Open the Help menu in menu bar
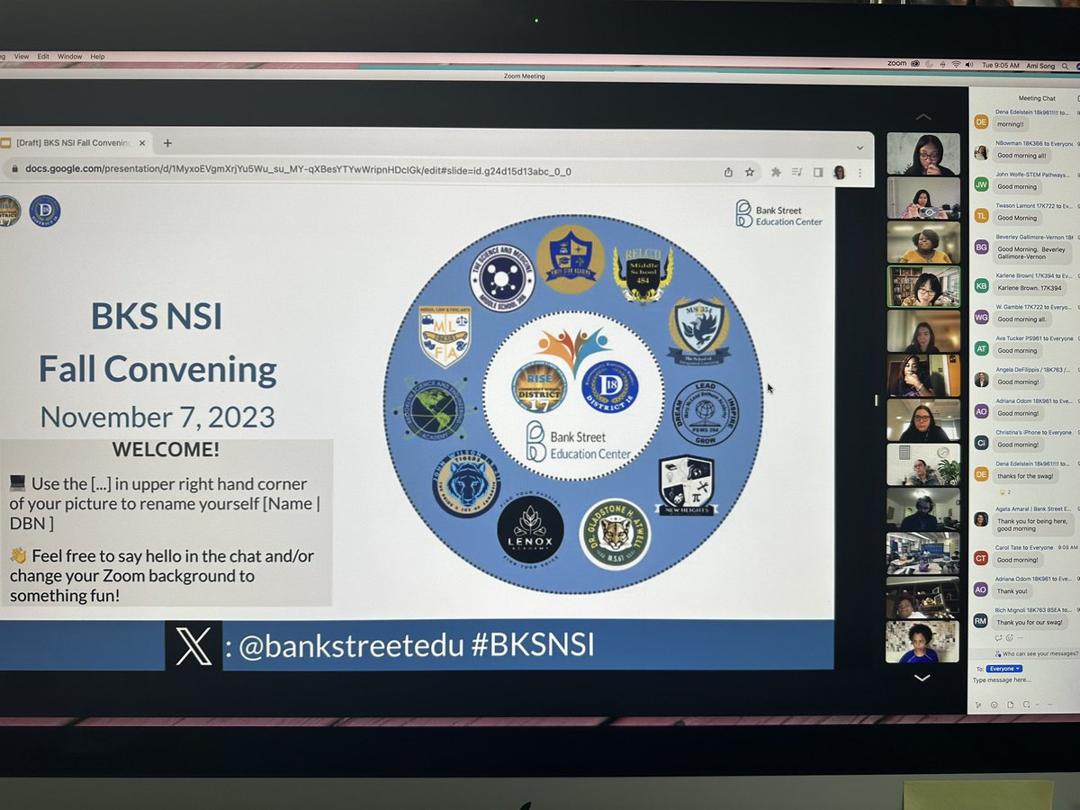The height and width of the screenshot is (810, 1080). pyautogui.click(x=97, y=57)
